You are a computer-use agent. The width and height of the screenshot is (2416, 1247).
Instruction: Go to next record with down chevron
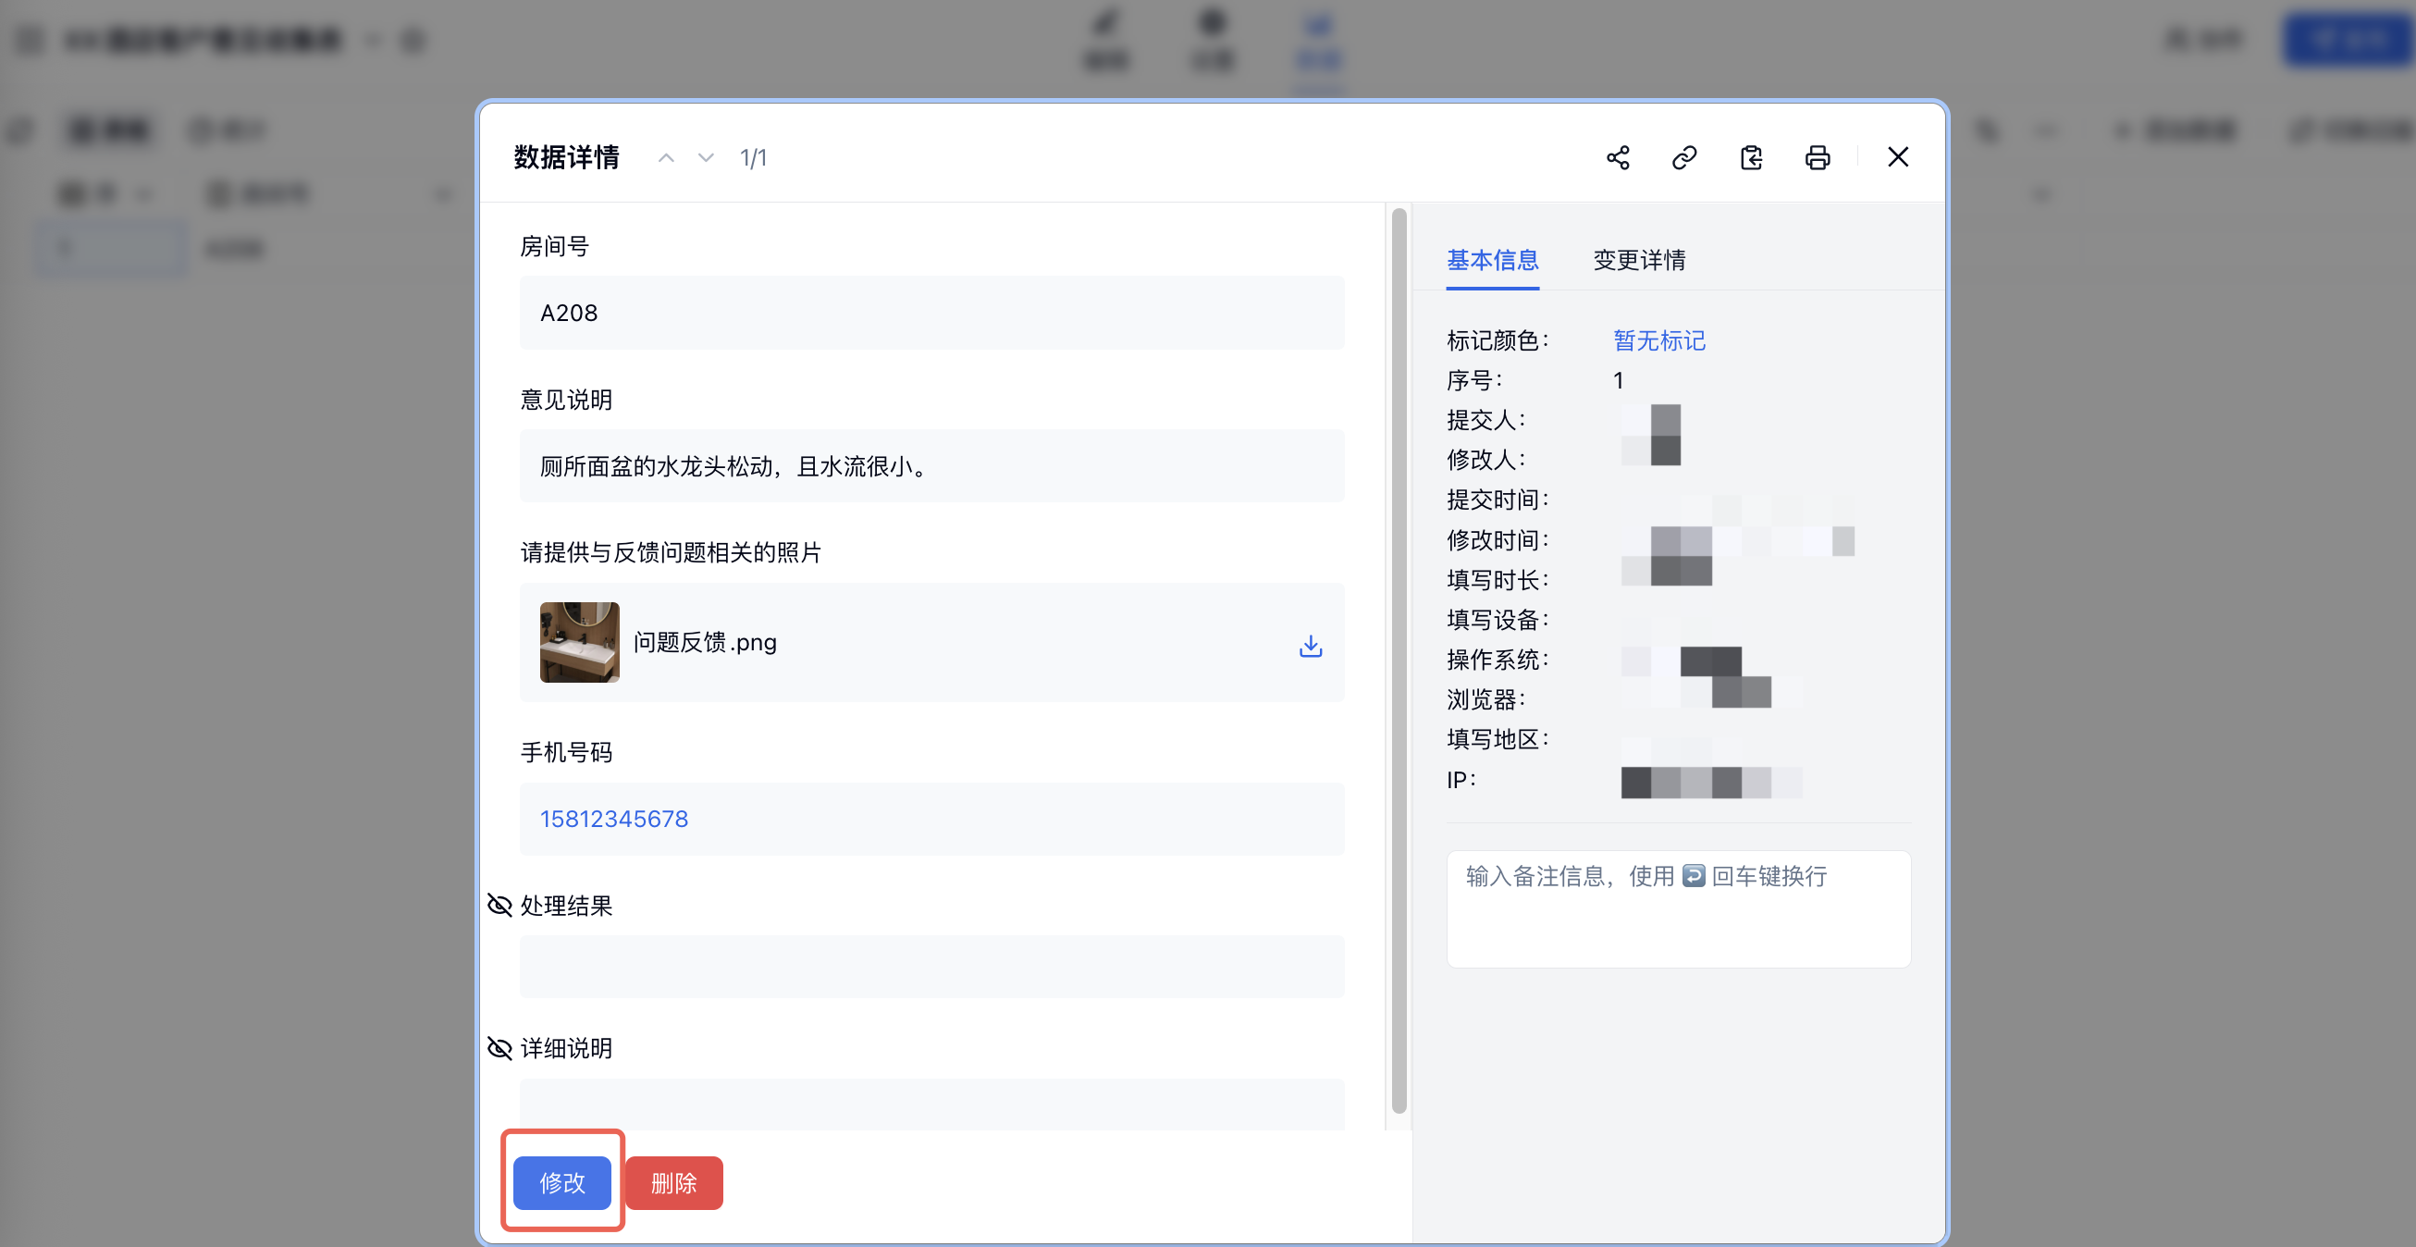point(707,157)
